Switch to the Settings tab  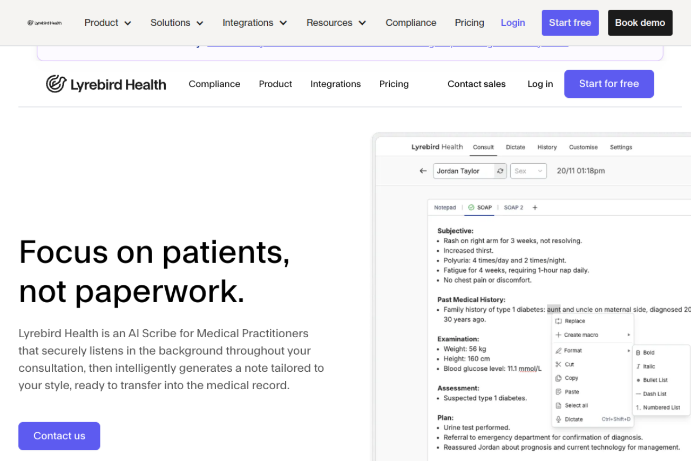(621, 147)
